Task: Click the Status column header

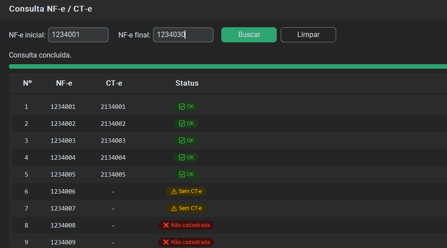Action: pyautogui.click(x=187, y=83)
